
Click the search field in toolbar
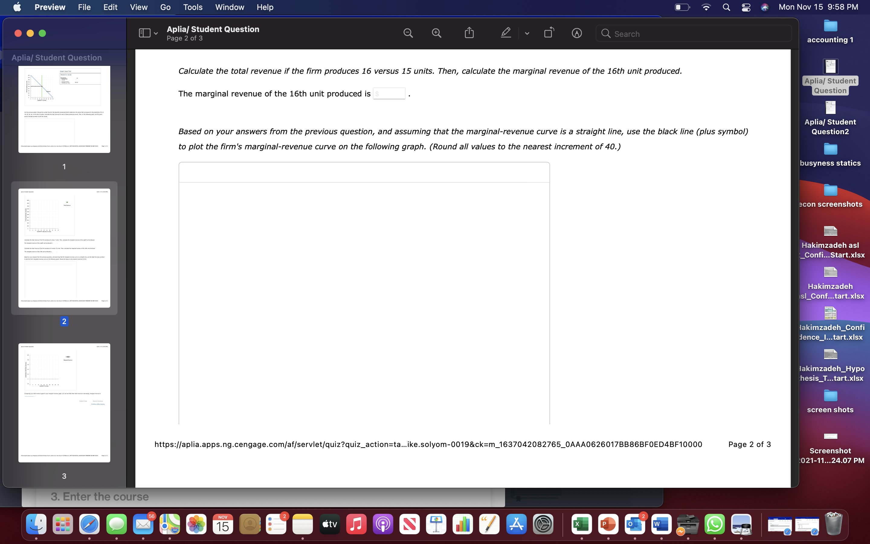pyautogui.click(x=694, y=34)
